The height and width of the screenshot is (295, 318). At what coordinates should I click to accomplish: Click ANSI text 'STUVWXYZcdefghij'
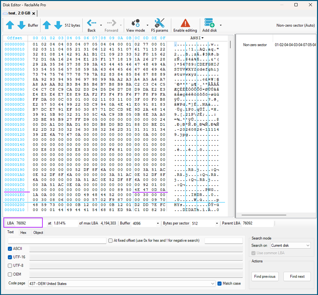pyautogui.click(x=197, y=69)
